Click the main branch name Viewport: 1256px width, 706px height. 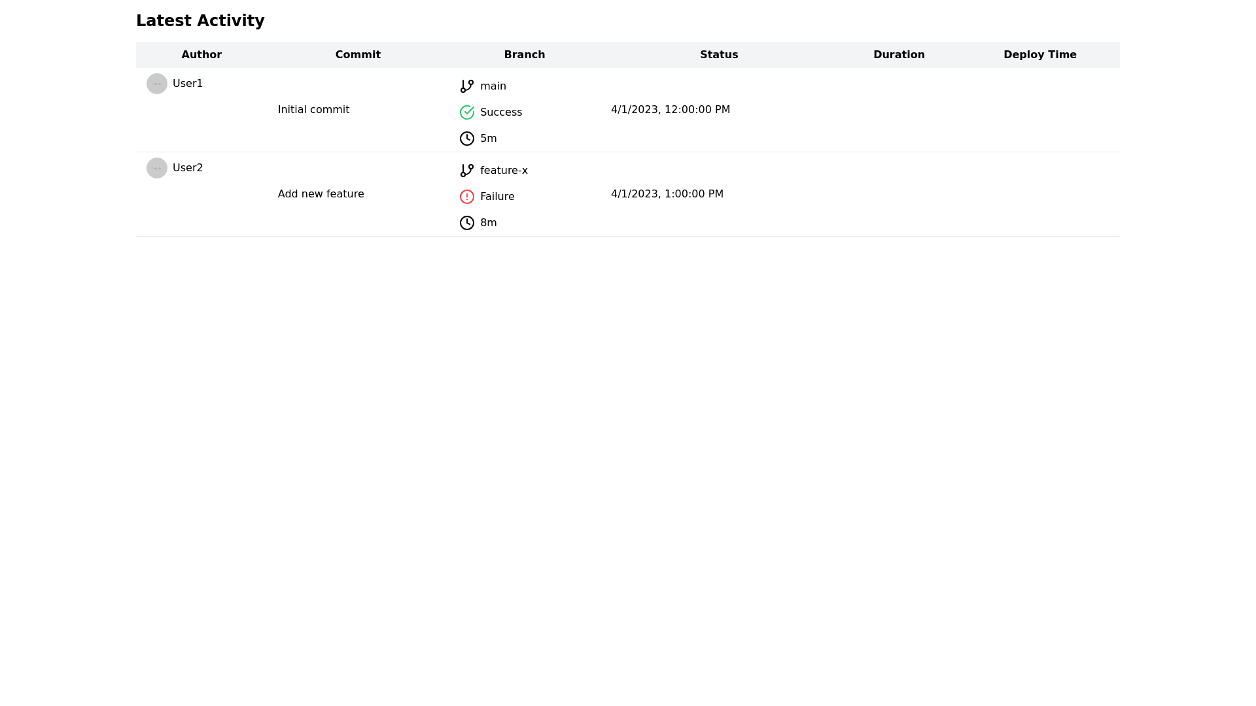tap(493, 86)
